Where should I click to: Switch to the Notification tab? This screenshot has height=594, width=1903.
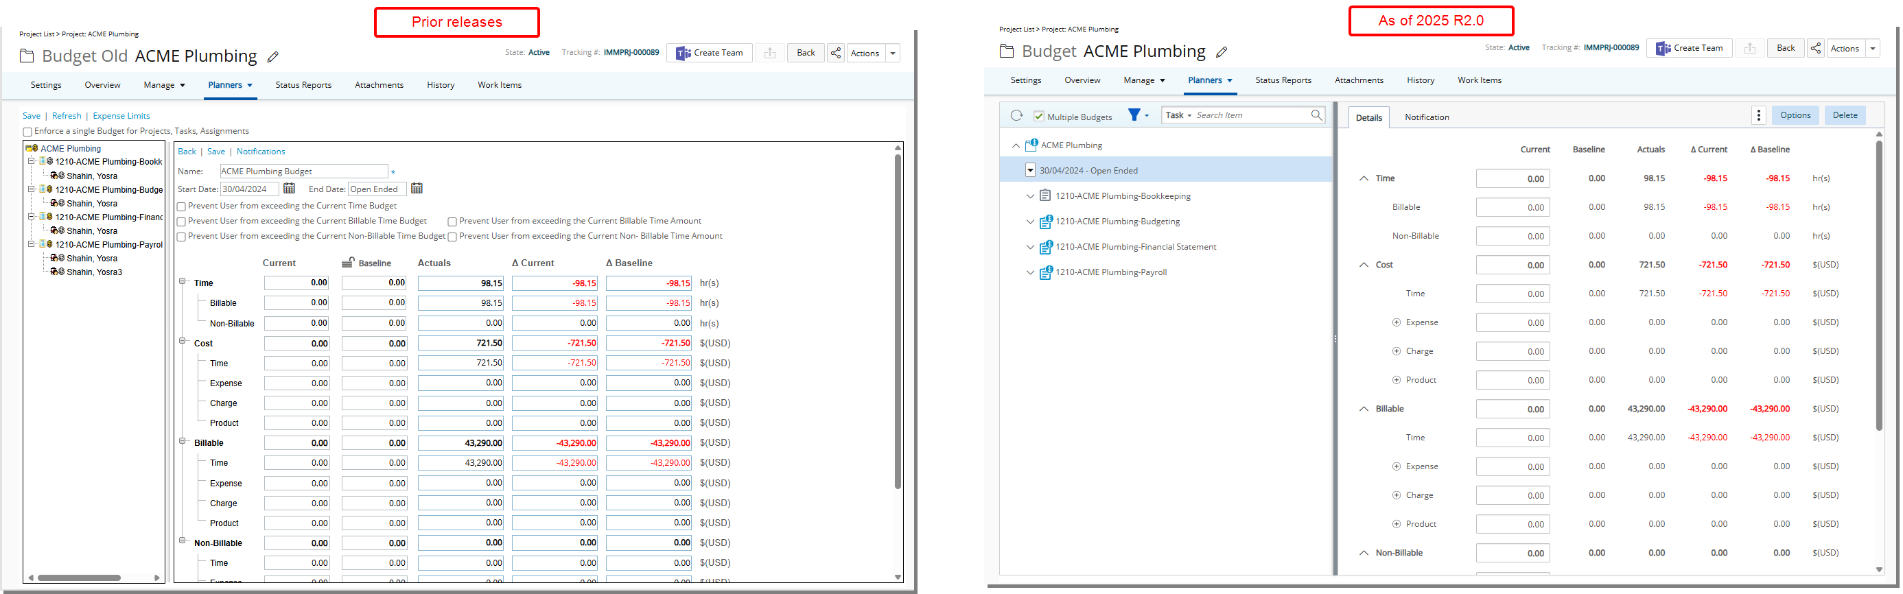[1427, 117]
